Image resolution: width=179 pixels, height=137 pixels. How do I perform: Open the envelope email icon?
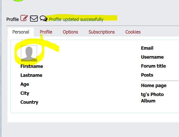pos(34,18)
